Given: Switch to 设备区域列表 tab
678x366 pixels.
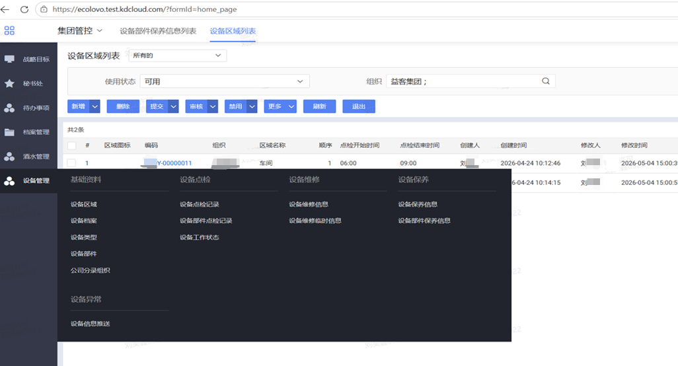Looking at the screenshot, I should tap(233, 31).
